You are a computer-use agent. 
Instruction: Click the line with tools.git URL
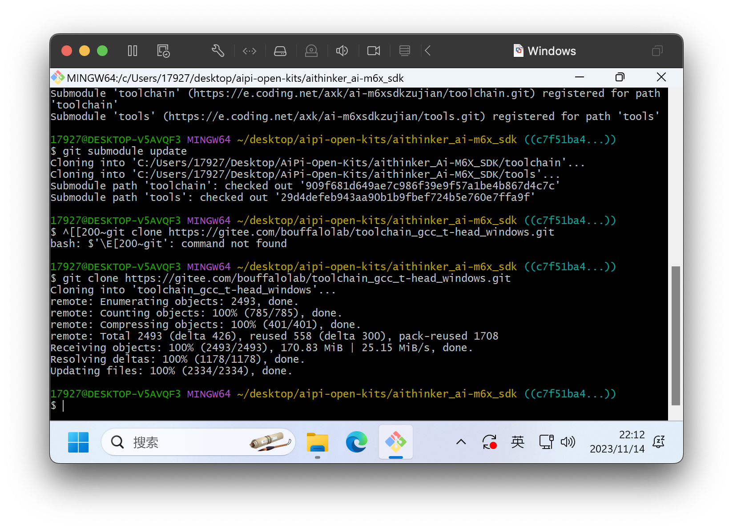click(355, 116)
